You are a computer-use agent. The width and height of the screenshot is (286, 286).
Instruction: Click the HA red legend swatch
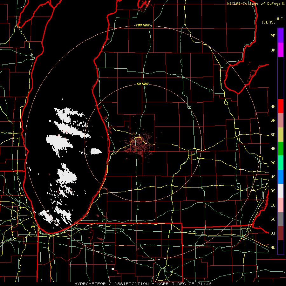pyautogui.click(x=281, y=106)
